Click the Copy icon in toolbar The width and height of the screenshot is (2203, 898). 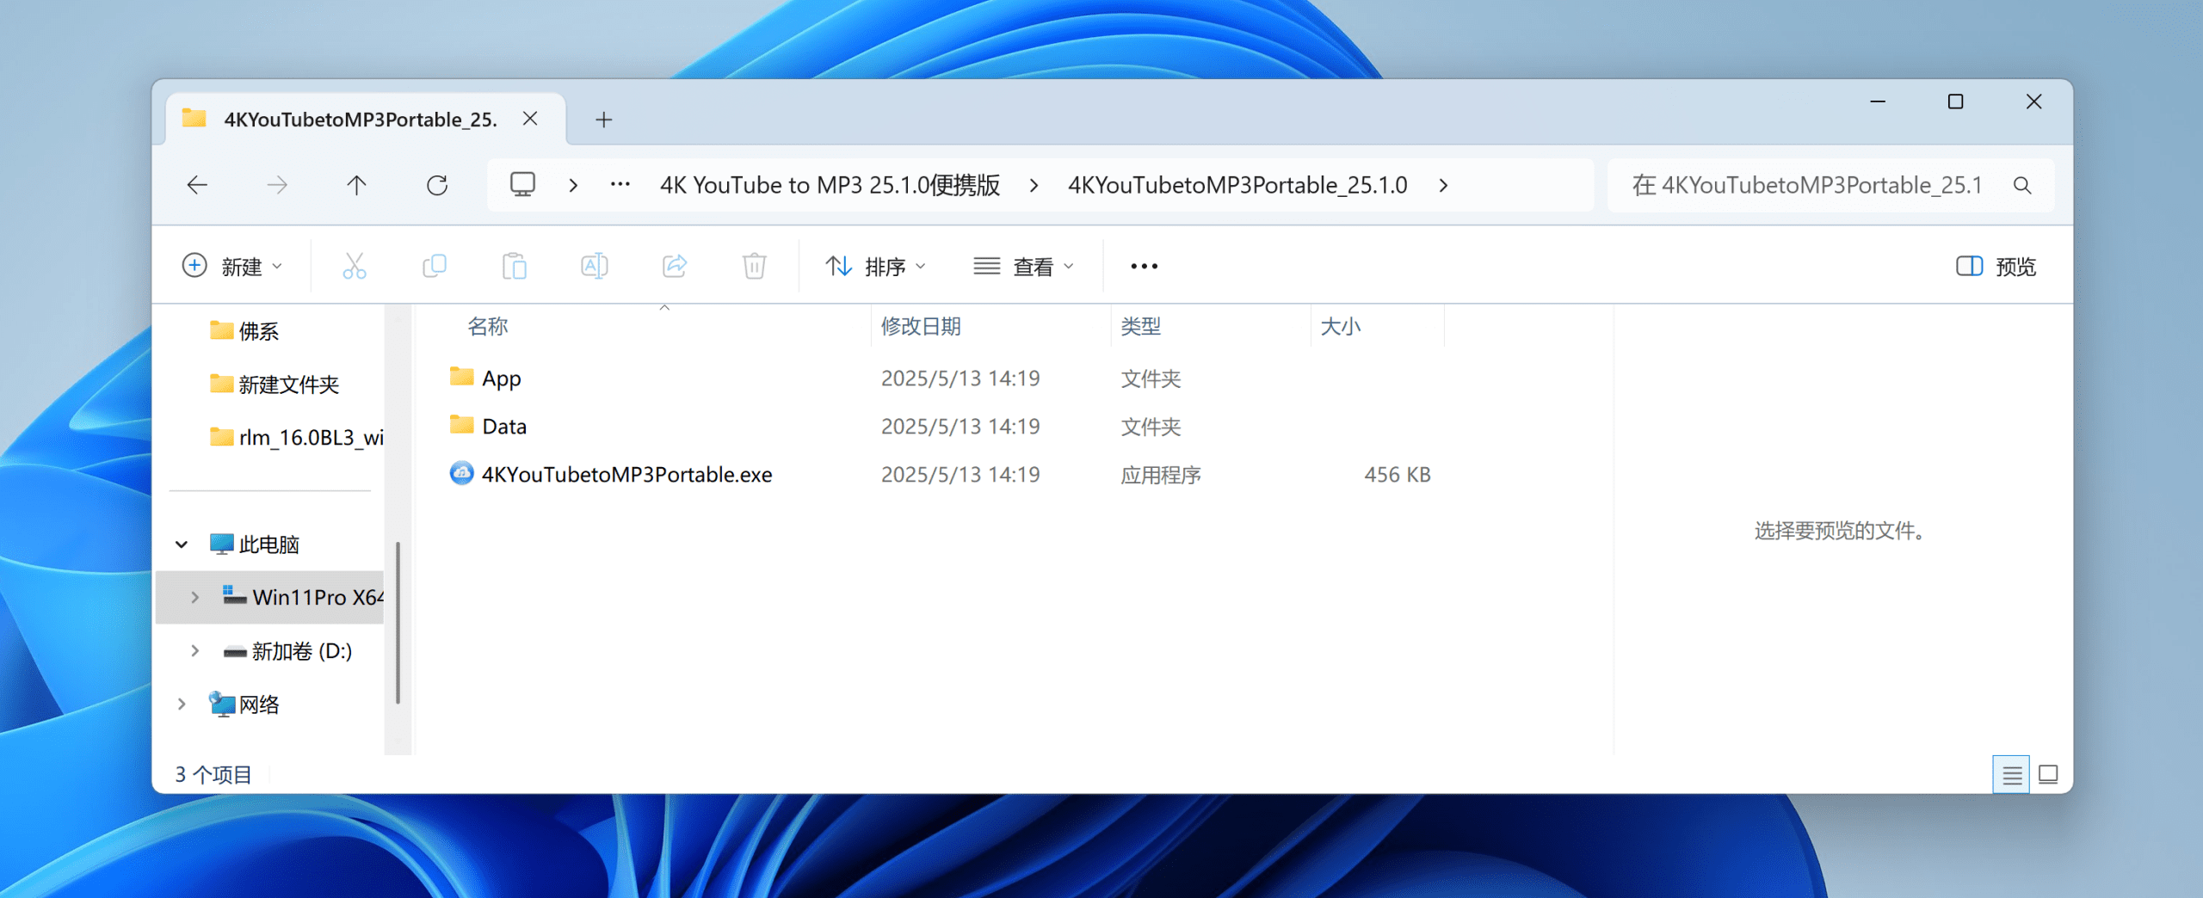[x=435, y=267]
